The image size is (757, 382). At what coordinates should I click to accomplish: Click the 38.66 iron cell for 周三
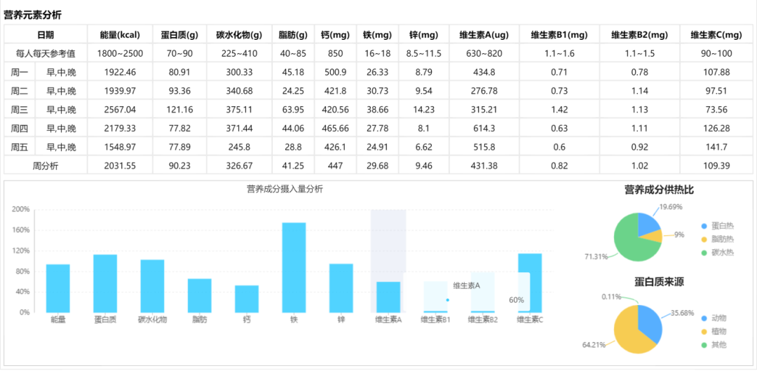[x=378, y=110]
